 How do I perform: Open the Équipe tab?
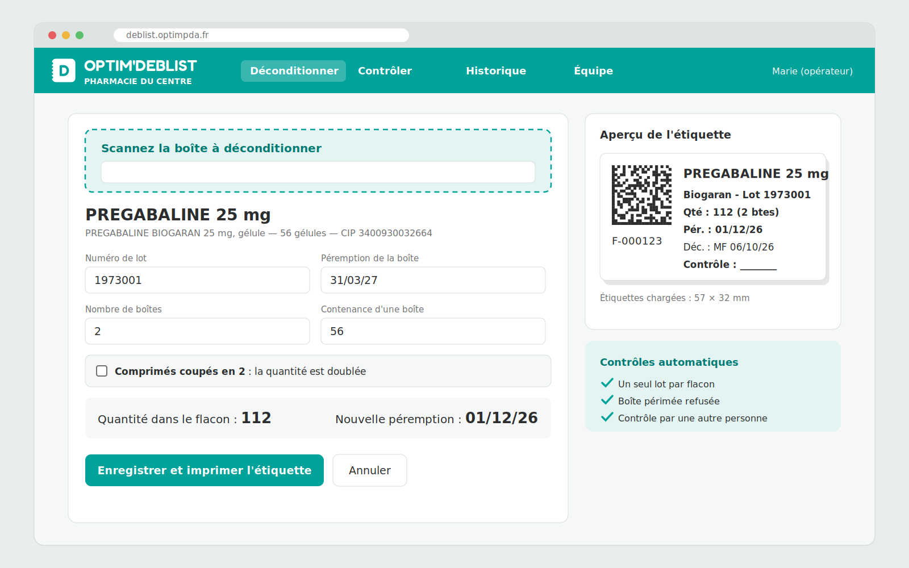tap(593, 71)
